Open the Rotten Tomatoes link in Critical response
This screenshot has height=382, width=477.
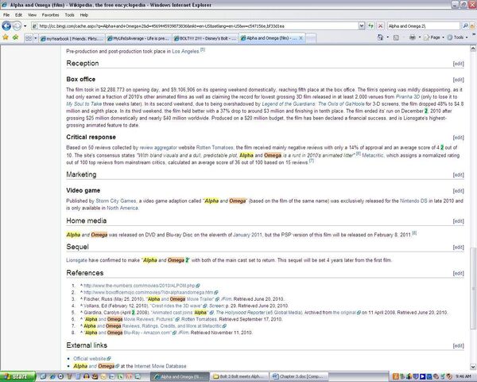(x=215, y=147)
